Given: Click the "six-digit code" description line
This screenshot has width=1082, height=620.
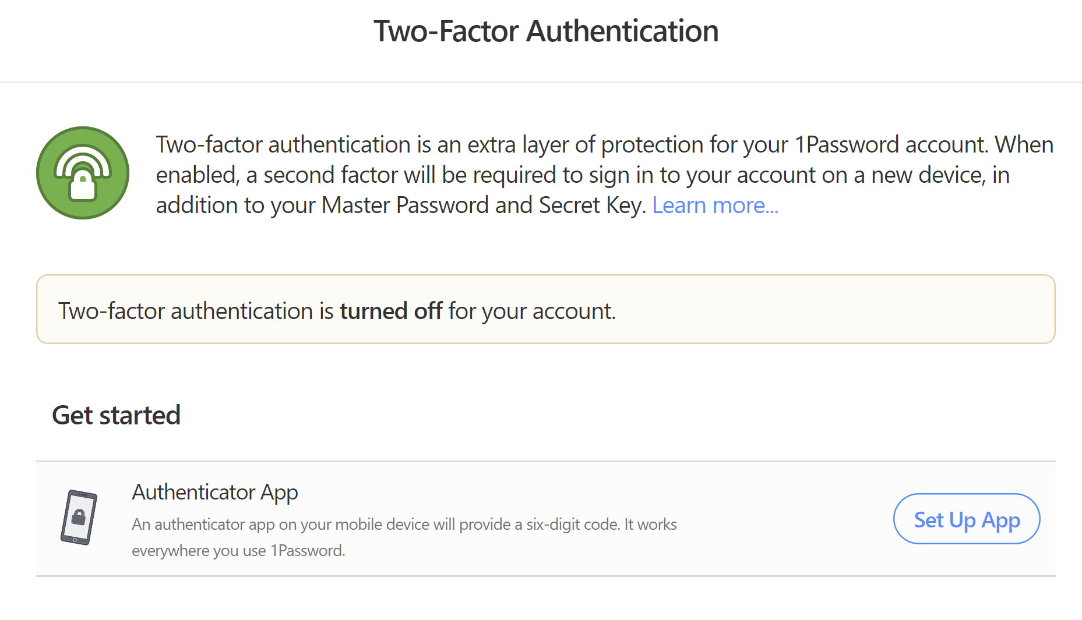Looking at the screenshot, I should coord(404,525).
